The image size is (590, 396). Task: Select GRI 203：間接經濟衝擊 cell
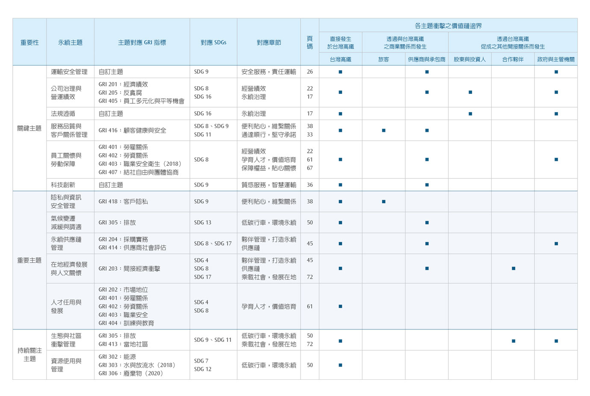click(142, 268)
